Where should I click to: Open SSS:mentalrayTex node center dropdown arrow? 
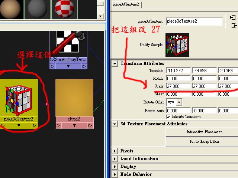[68, 66]
